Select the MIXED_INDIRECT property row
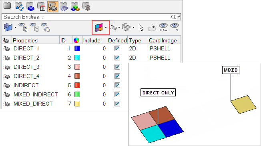 coord(65,94)
